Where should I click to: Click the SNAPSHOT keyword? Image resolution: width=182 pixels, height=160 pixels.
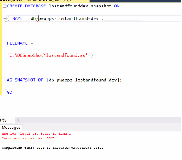pyautogui.click(x=25, y=80)
